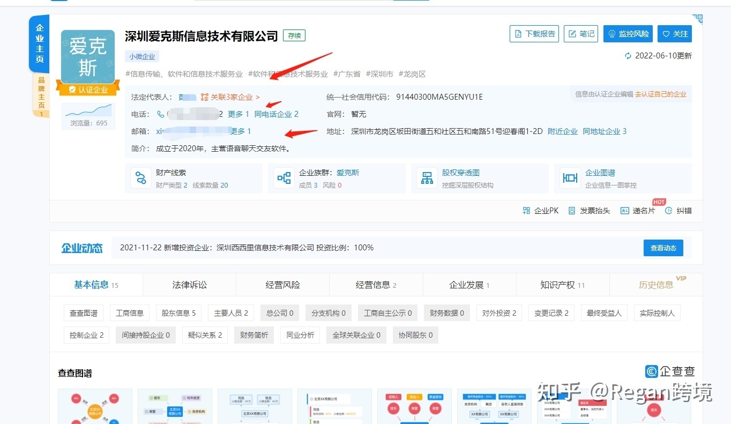Click the #龙岗区 hashtag
This screenshot has height=424, width=731.
click(x=412, y=74)
